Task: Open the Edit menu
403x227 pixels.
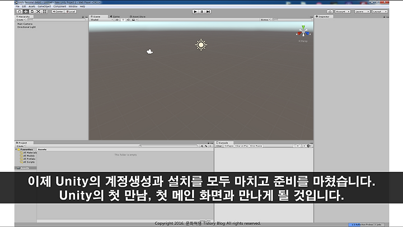Action: (x=24, y=6)
